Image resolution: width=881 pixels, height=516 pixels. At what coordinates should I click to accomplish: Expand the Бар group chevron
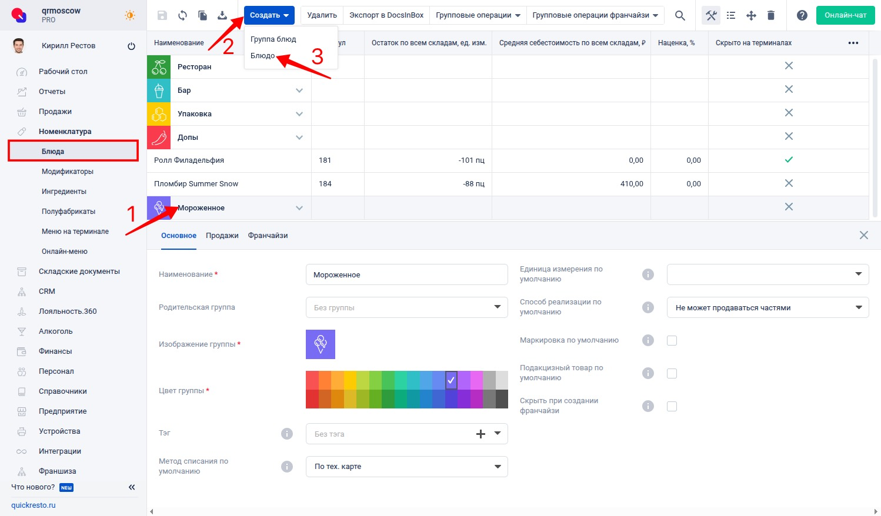click(x=299, y=91)
